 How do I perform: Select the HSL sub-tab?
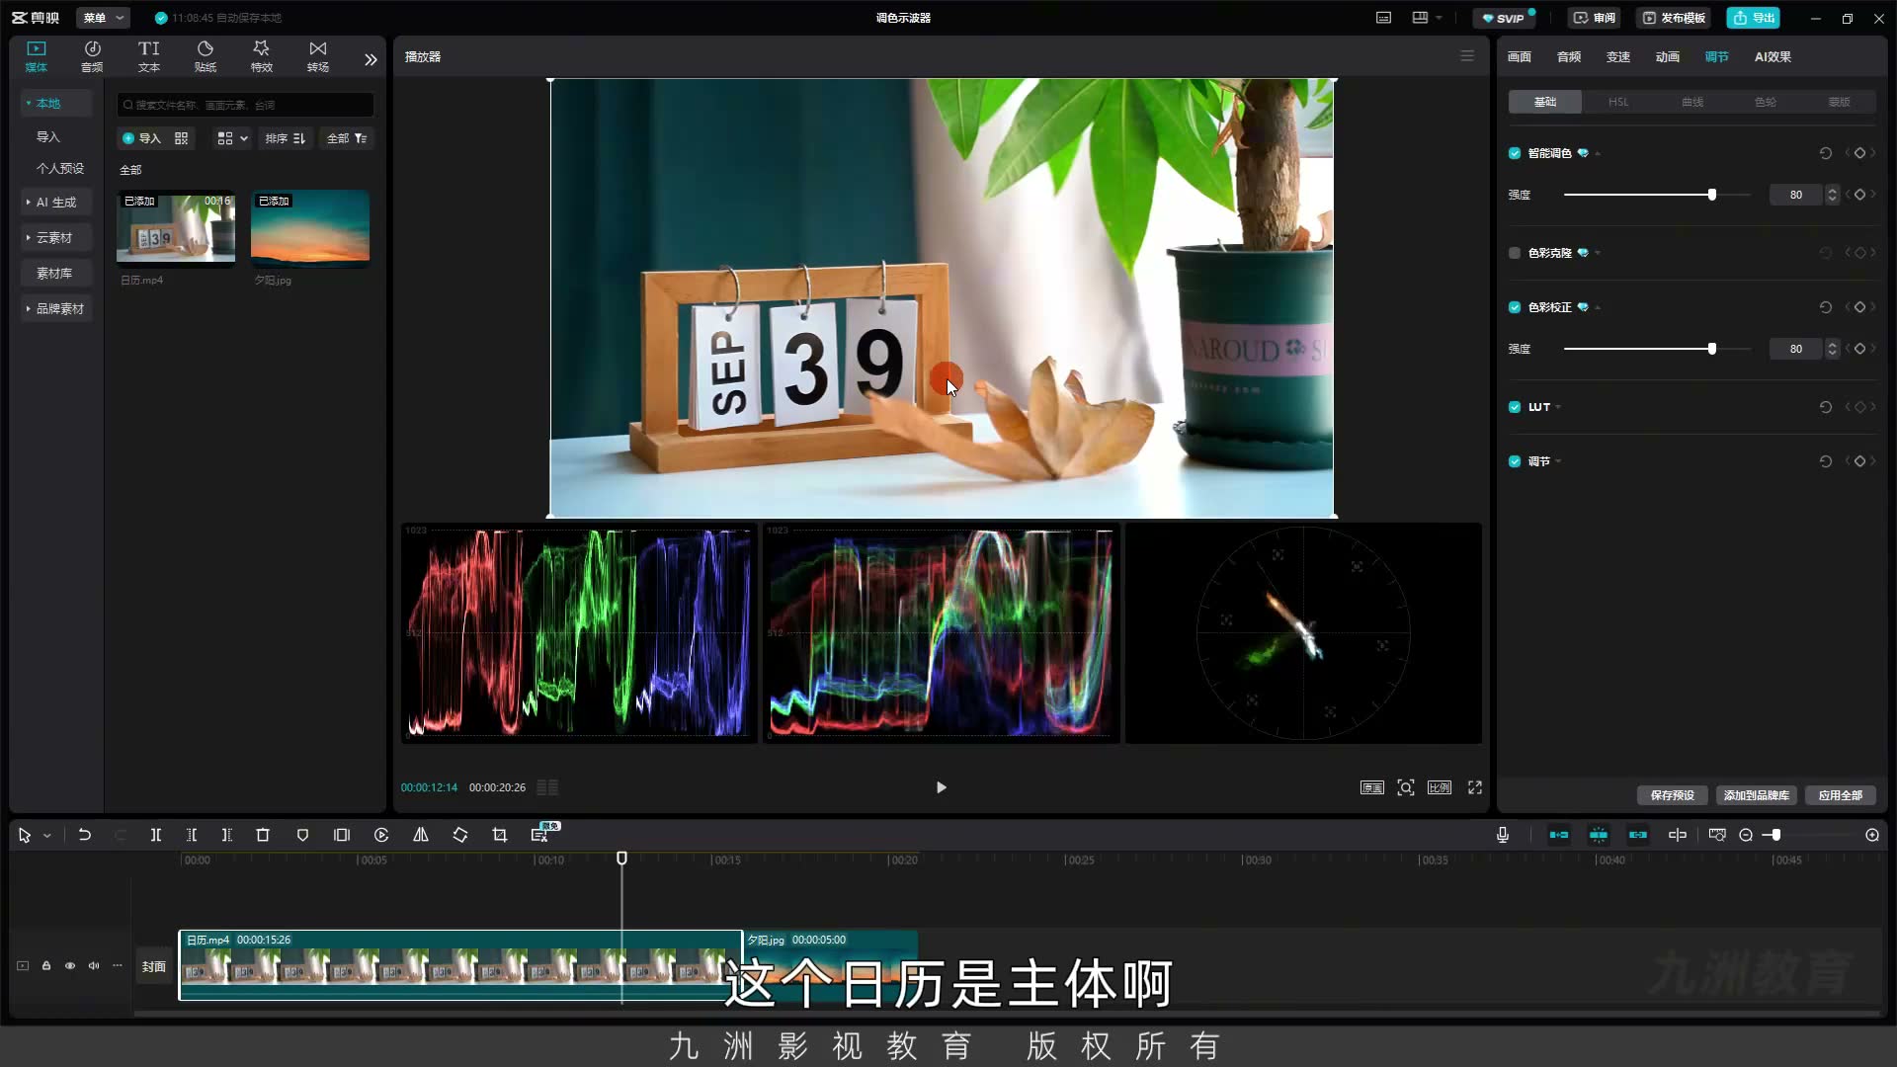[x=1618, y=102]
